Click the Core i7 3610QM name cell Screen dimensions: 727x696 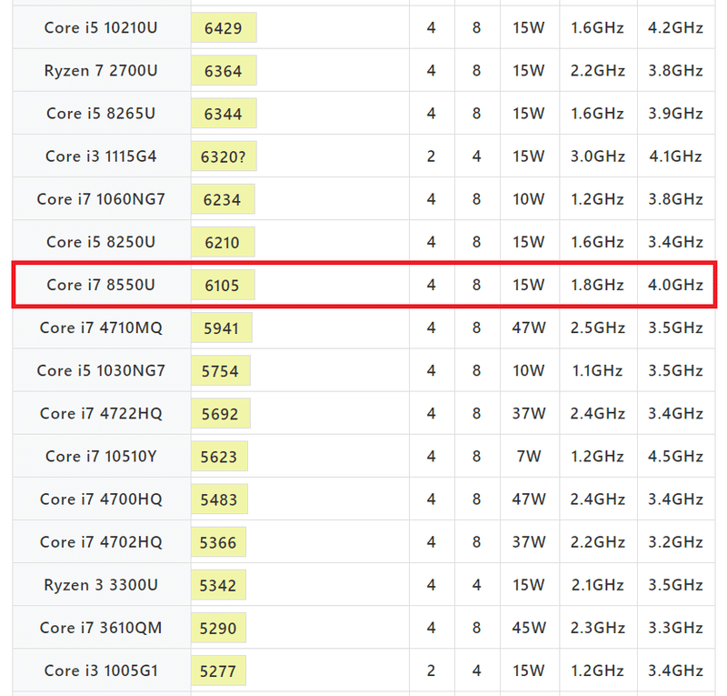(x=101, y=628)
